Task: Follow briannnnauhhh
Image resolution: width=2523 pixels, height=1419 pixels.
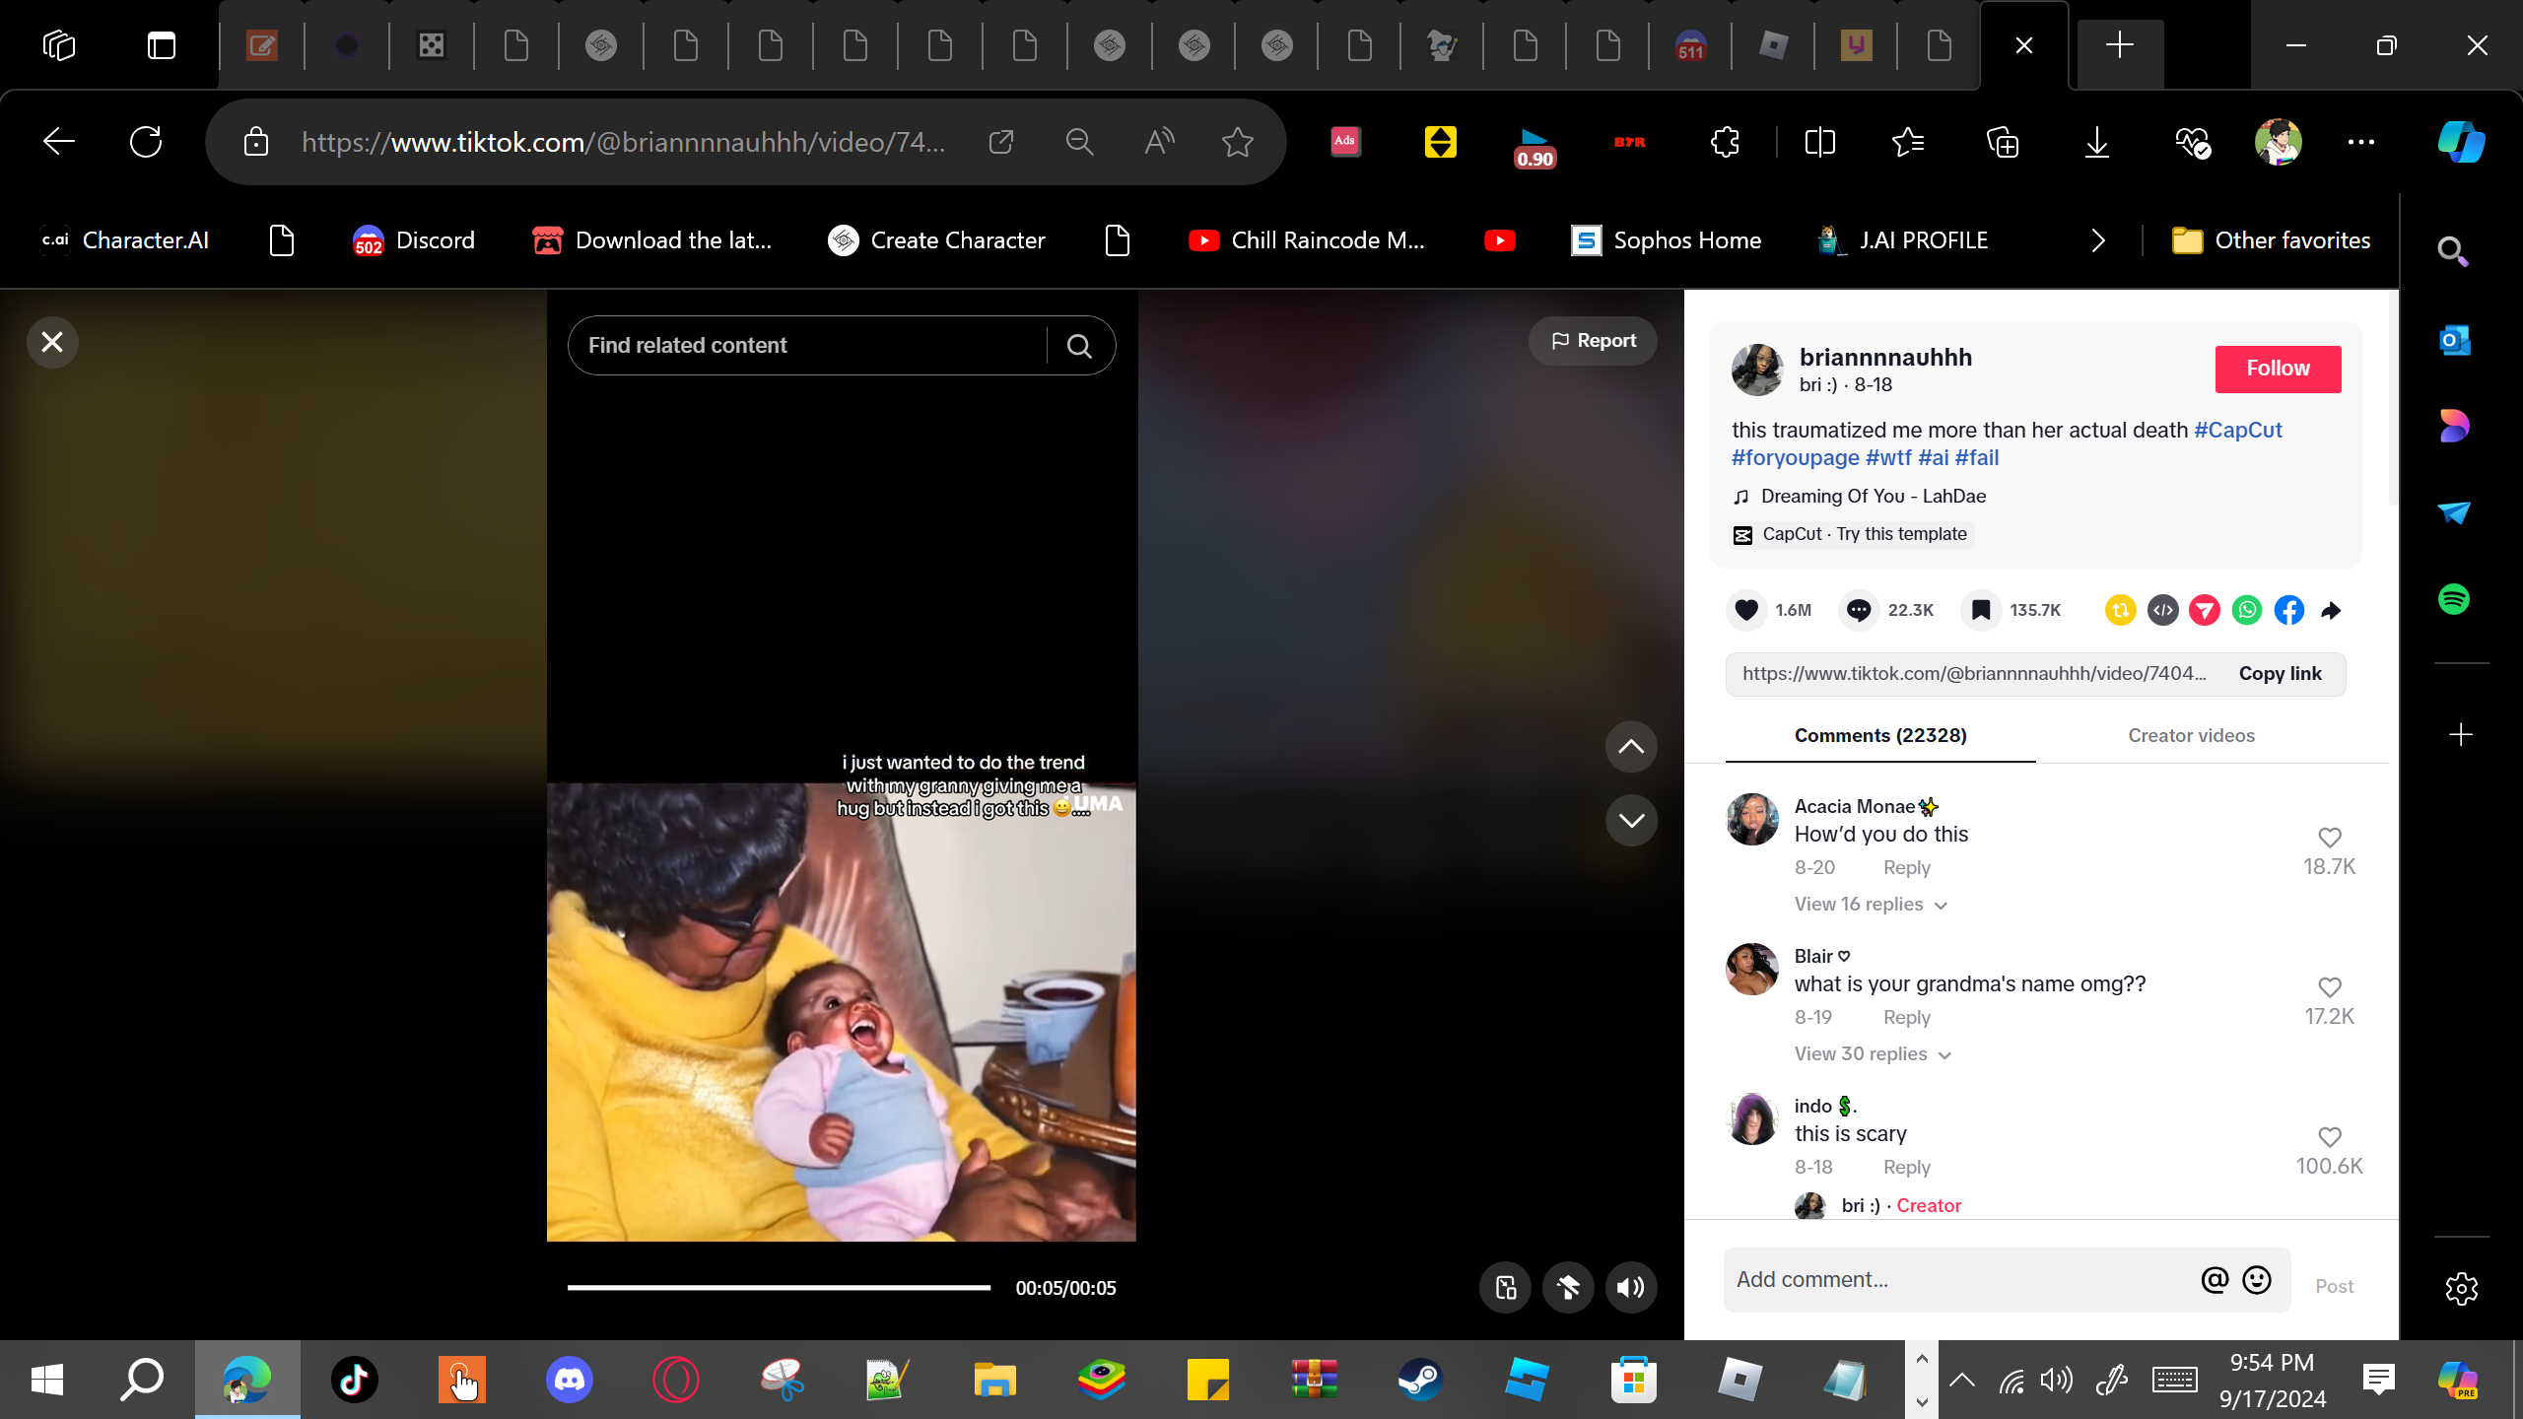Action: 2278,369
